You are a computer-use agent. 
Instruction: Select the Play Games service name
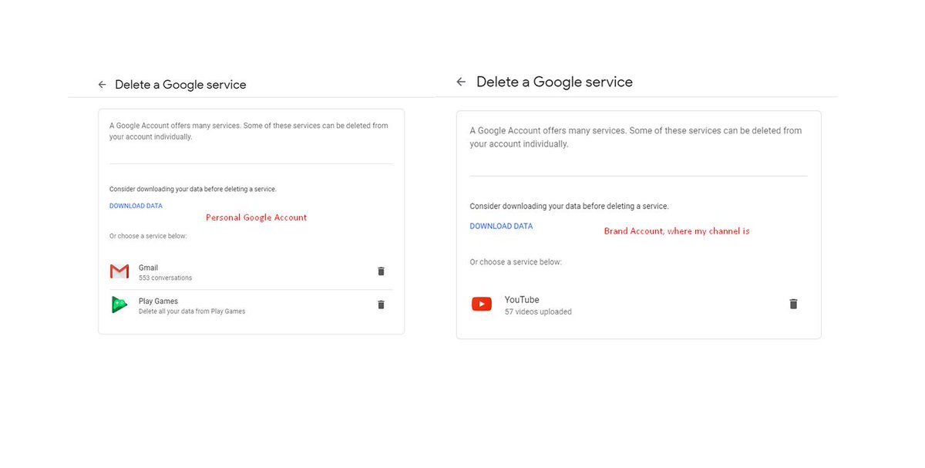point(158,301)
